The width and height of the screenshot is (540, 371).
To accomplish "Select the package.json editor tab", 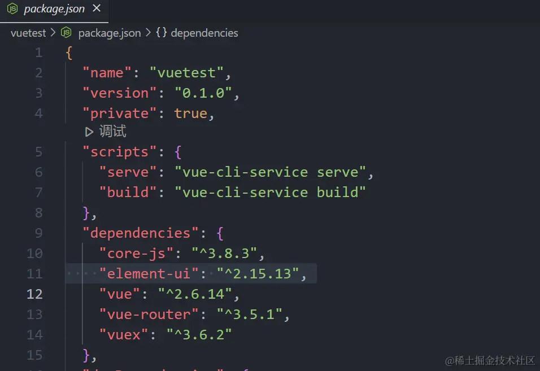I will (54, 10).
